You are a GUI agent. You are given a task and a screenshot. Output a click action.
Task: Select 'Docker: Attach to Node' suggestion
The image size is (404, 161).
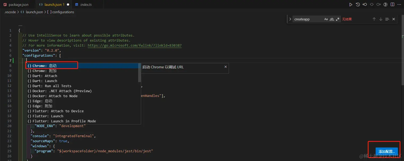click(82, 96)
